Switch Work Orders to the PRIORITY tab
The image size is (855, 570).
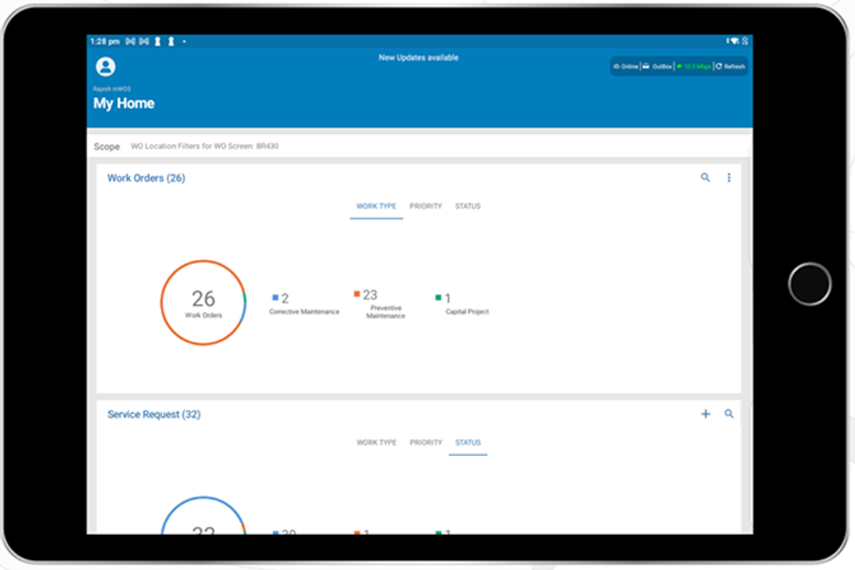coord(425,206)
